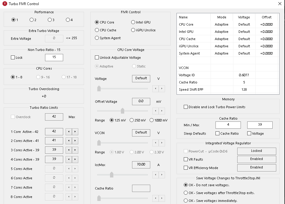Image resolution: width=285 pixels, height=204 pixels.
Task: Choose the 250 mV range option
Action: point(132,120)
